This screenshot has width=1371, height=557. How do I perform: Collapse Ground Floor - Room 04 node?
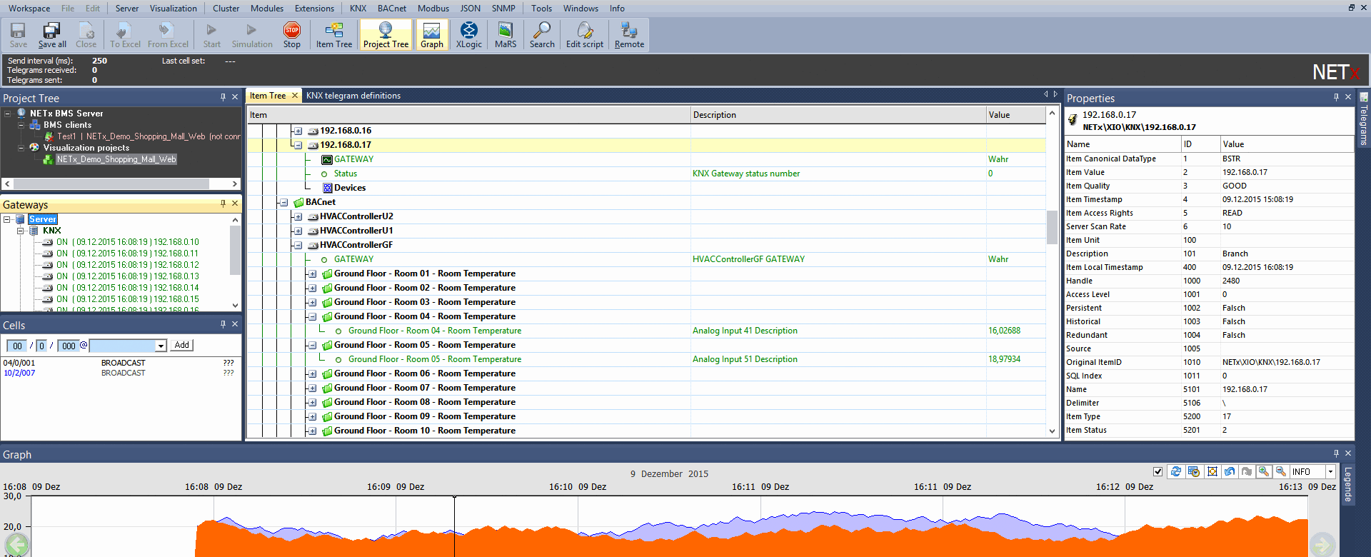(x=313, y=316)
